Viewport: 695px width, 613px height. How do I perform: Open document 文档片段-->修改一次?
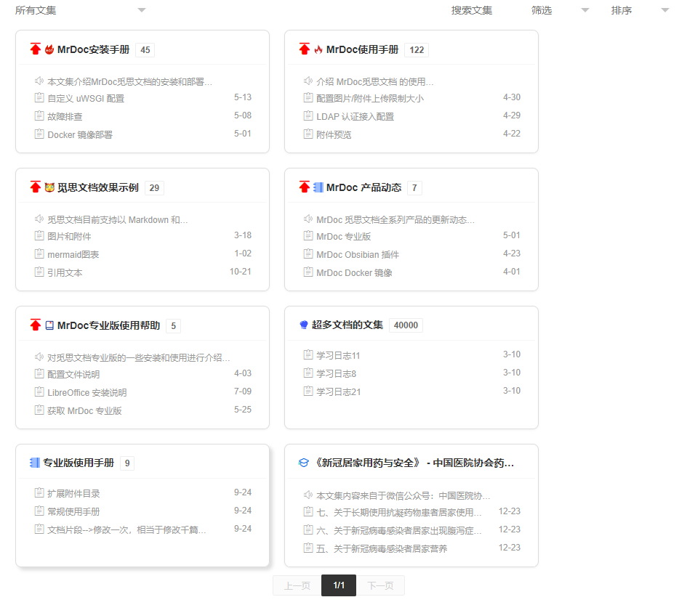126,529
